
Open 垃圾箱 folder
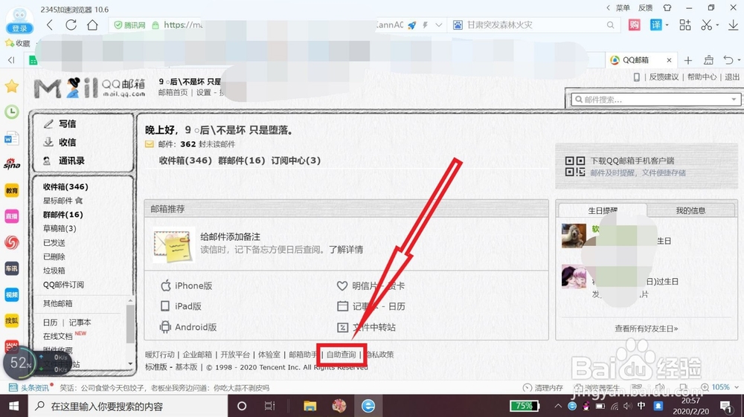click(x=54, y=271)
